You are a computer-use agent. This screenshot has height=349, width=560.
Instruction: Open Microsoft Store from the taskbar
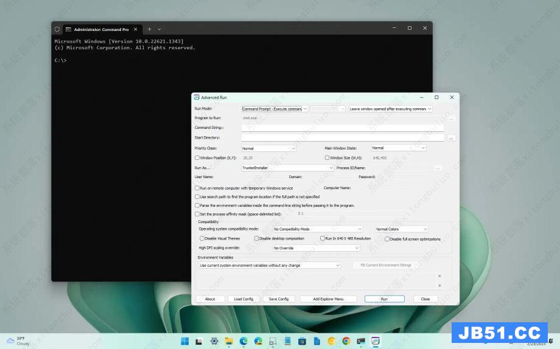click(x=302, y=341)
